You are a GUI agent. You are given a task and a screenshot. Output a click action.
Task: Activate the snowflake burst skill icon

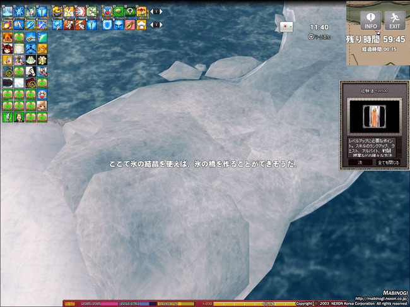coord(19,12)
